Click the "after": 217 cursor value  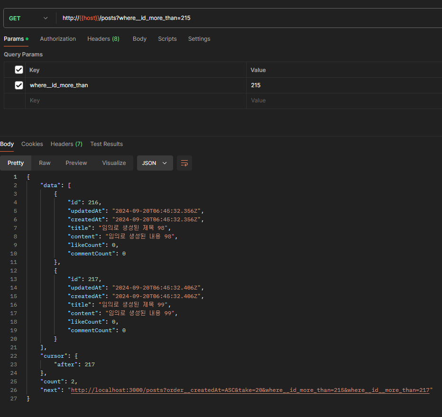(90, 364)
